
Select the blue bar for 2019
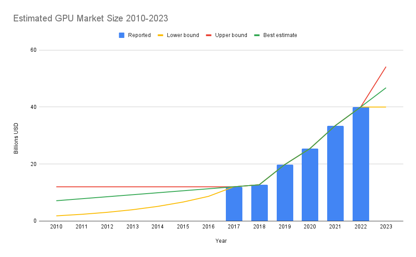click(285, 193)
